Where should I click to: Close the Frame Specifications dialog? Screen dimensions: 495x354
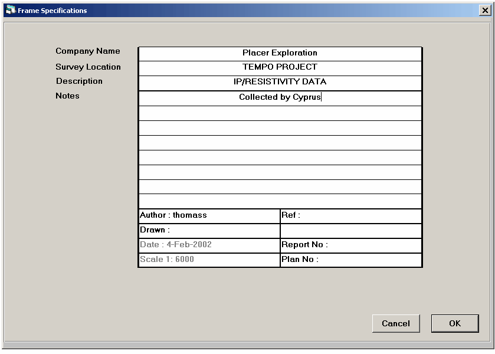485,11
